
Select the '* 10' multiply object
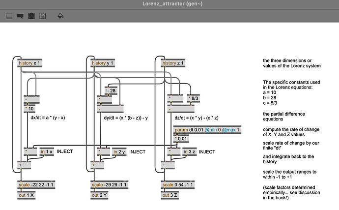29,109
